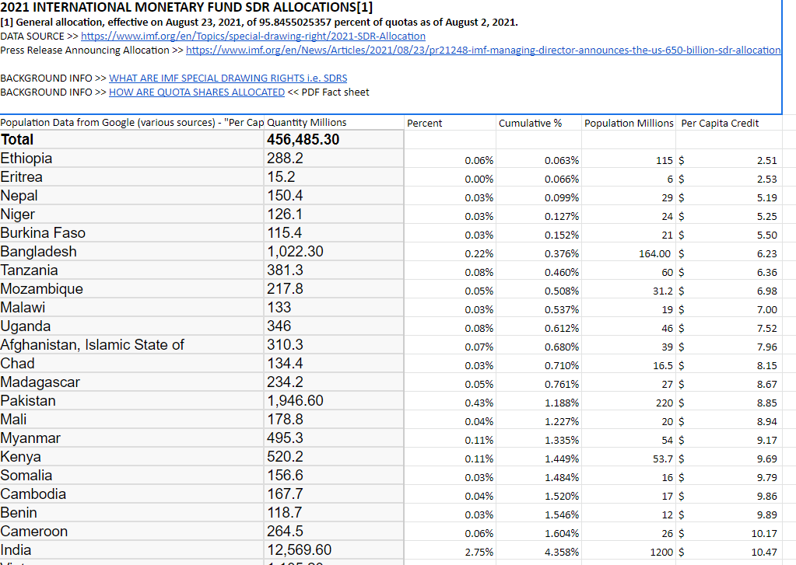Select the 'Niger' cell
Screen dimensions: 796x565
pyautogui.click(x=132, y=214)
